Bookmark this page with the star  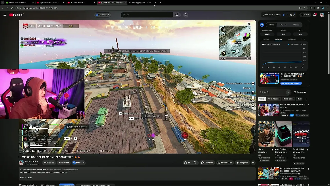[304, 8]
